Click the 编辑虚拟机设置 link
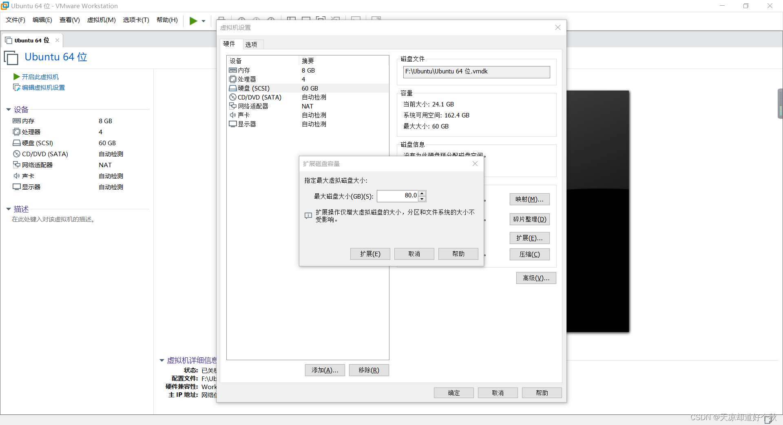This screenshot has width=783, height=425. (43, 87)
